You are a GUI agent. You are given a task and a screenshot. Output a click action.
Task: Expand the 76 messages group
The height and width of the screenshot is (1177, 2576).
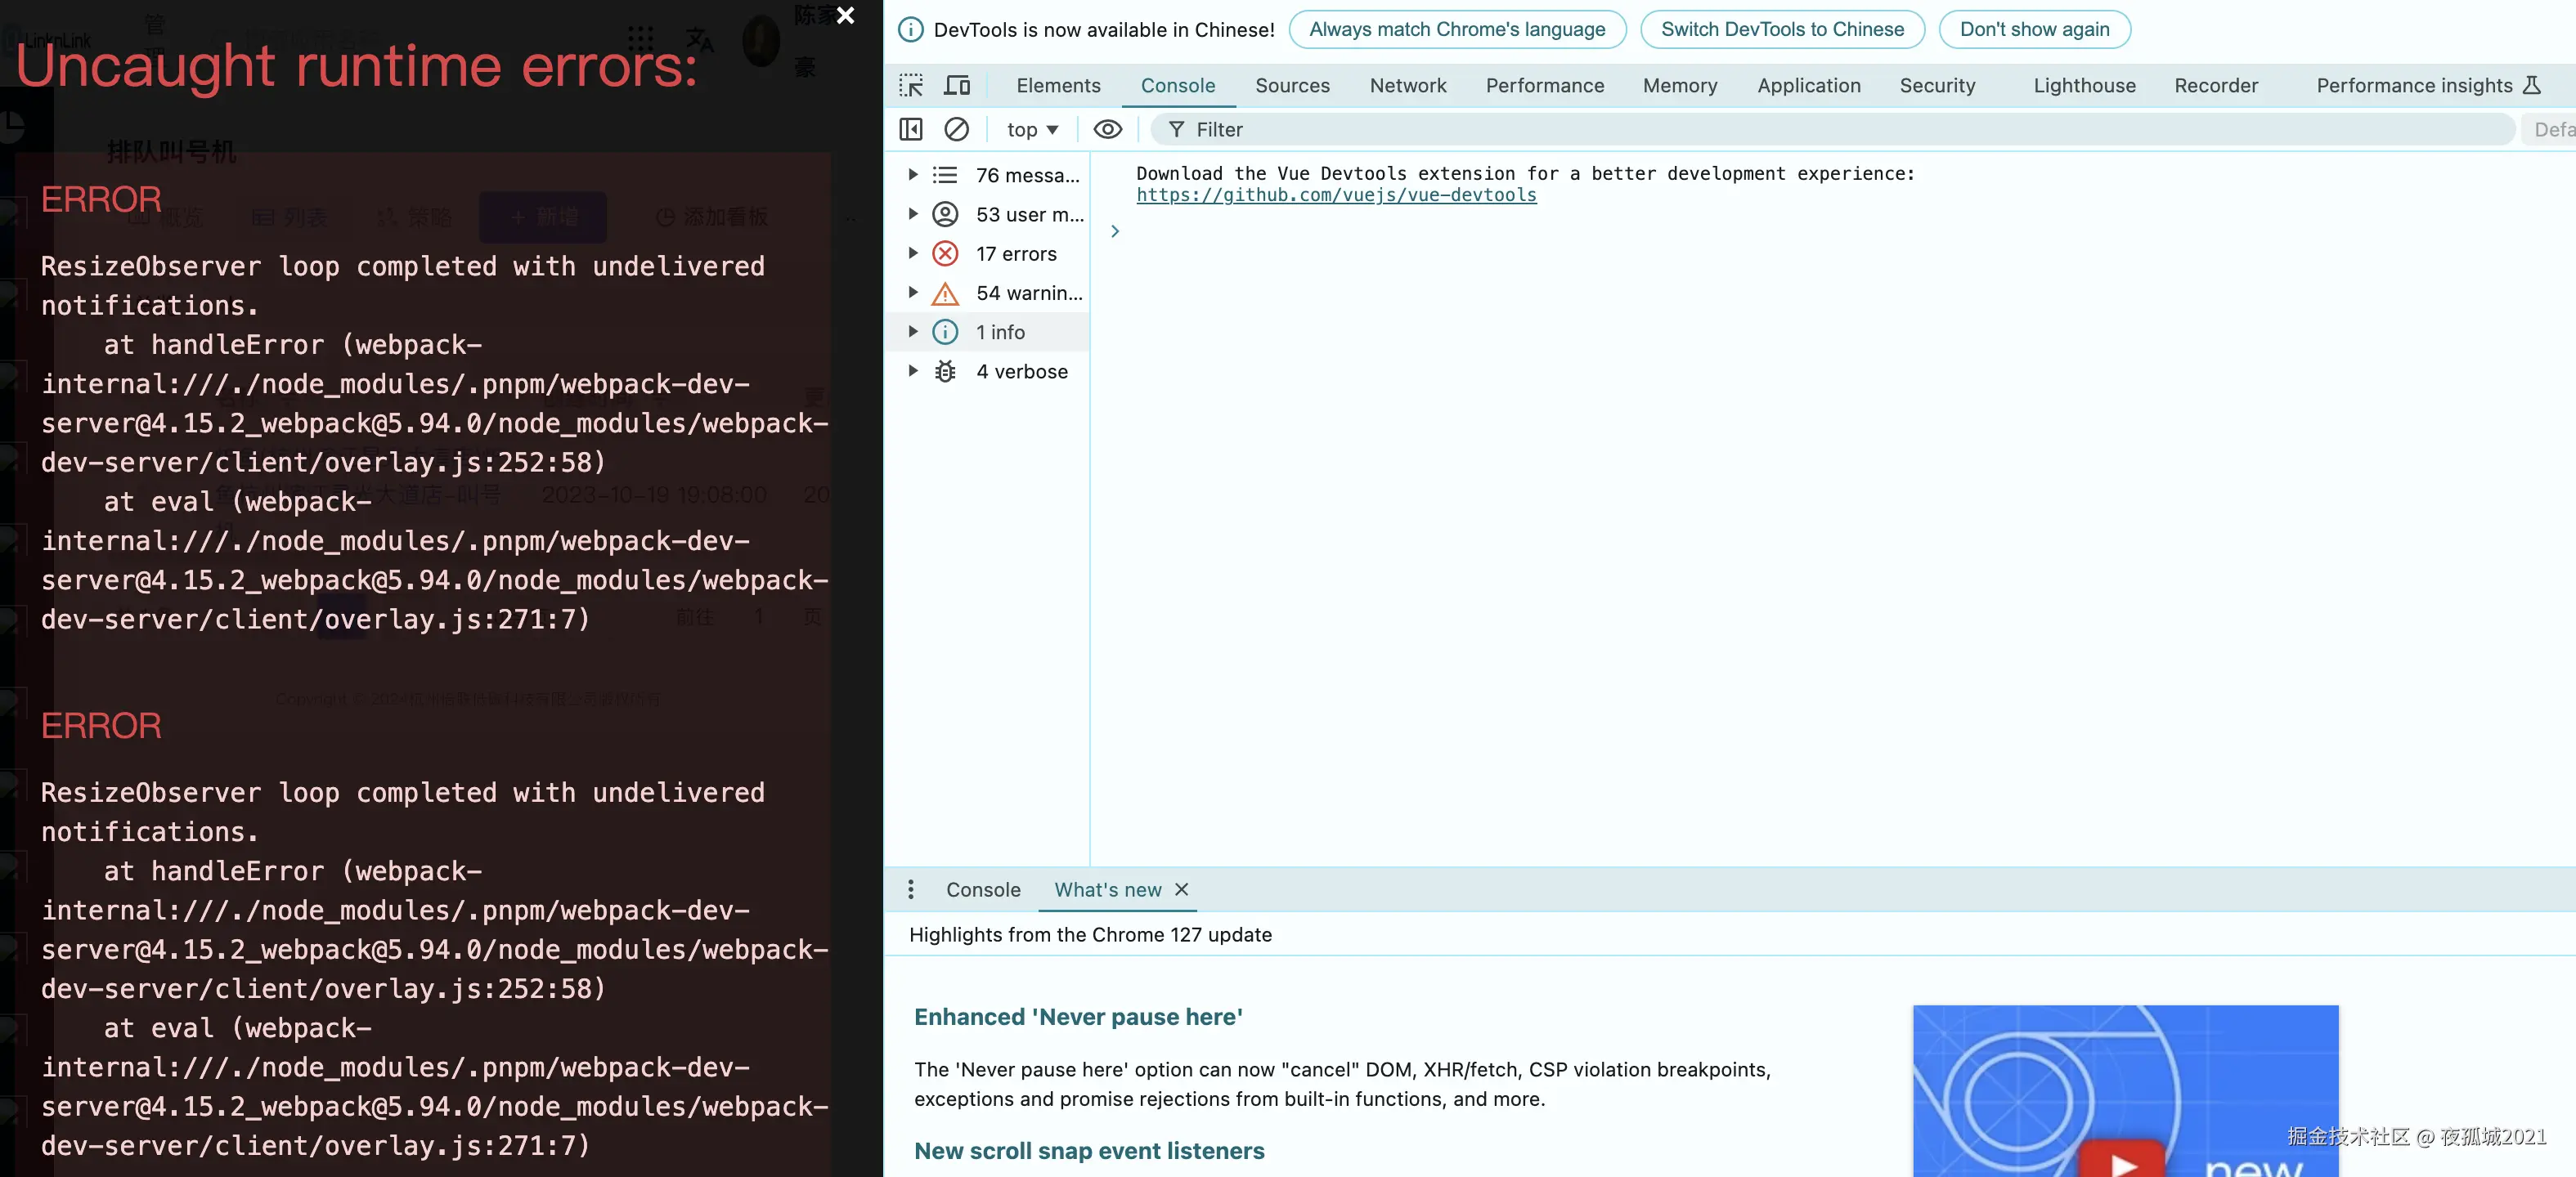(913, 175)
